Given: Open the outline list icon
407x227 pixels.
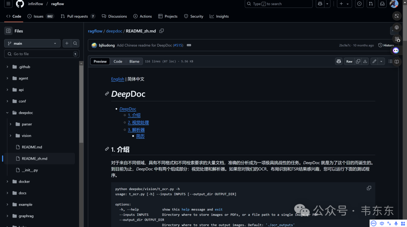Looking at the screenshot, I should 390,61.
